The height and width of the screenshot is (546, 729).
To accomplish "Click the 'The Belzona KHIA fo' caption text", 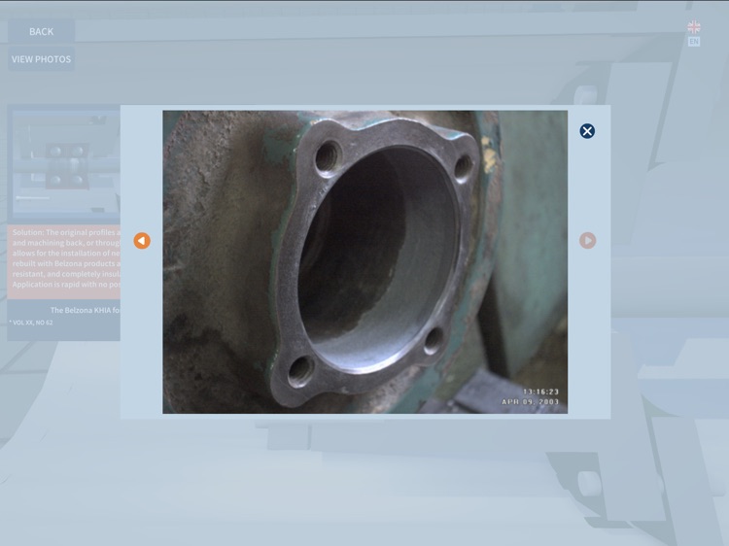I will point(86,310).
